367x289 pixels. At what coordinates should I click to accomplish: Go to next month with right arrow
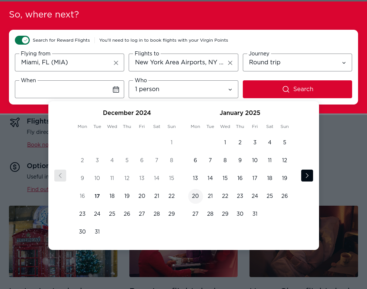coord(307,176)
